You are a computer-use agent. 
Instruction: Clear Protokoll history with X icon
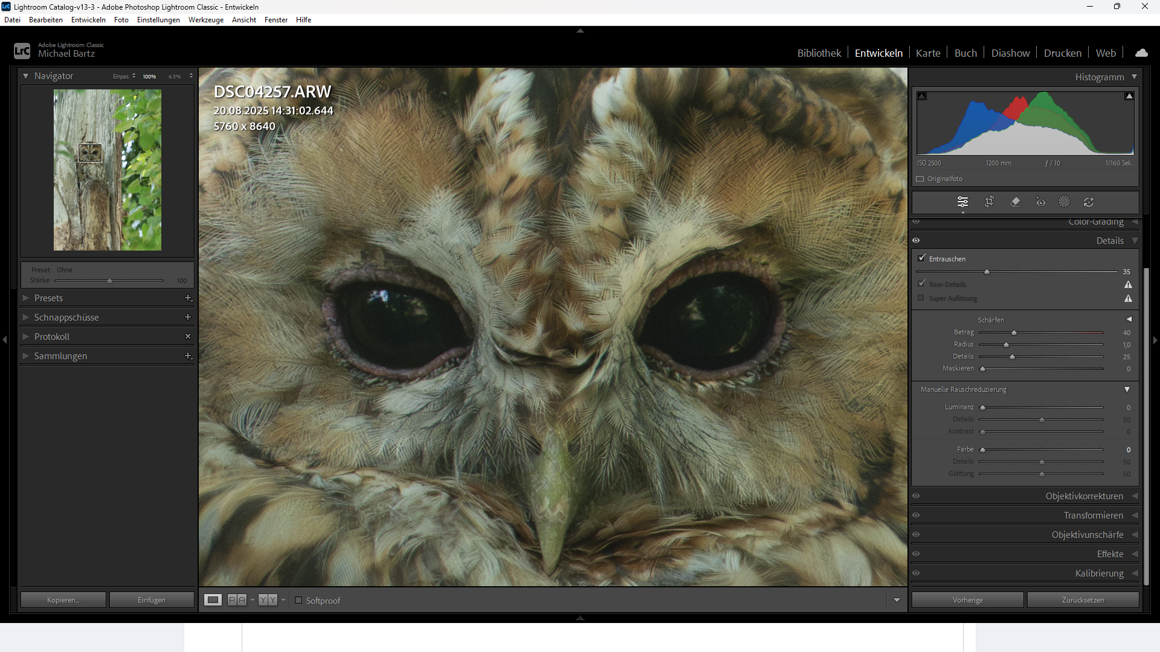point(188,337)
